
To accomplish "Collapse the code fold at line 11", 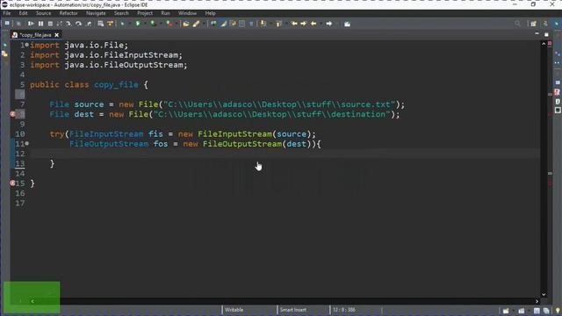I will [x=27, y=143].
